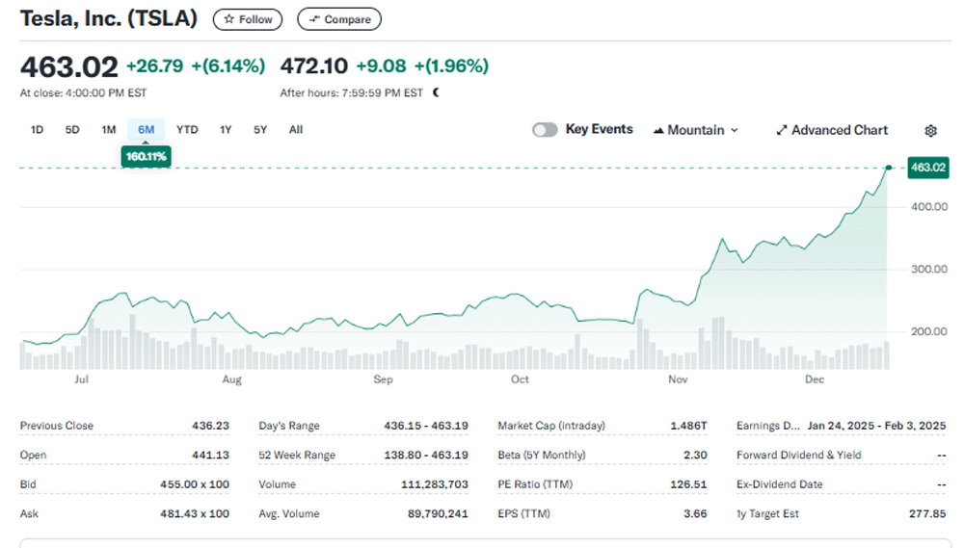The width and height of the screenshot is (964, 548).
Task: Select the 1D time range
Action: 37,130
